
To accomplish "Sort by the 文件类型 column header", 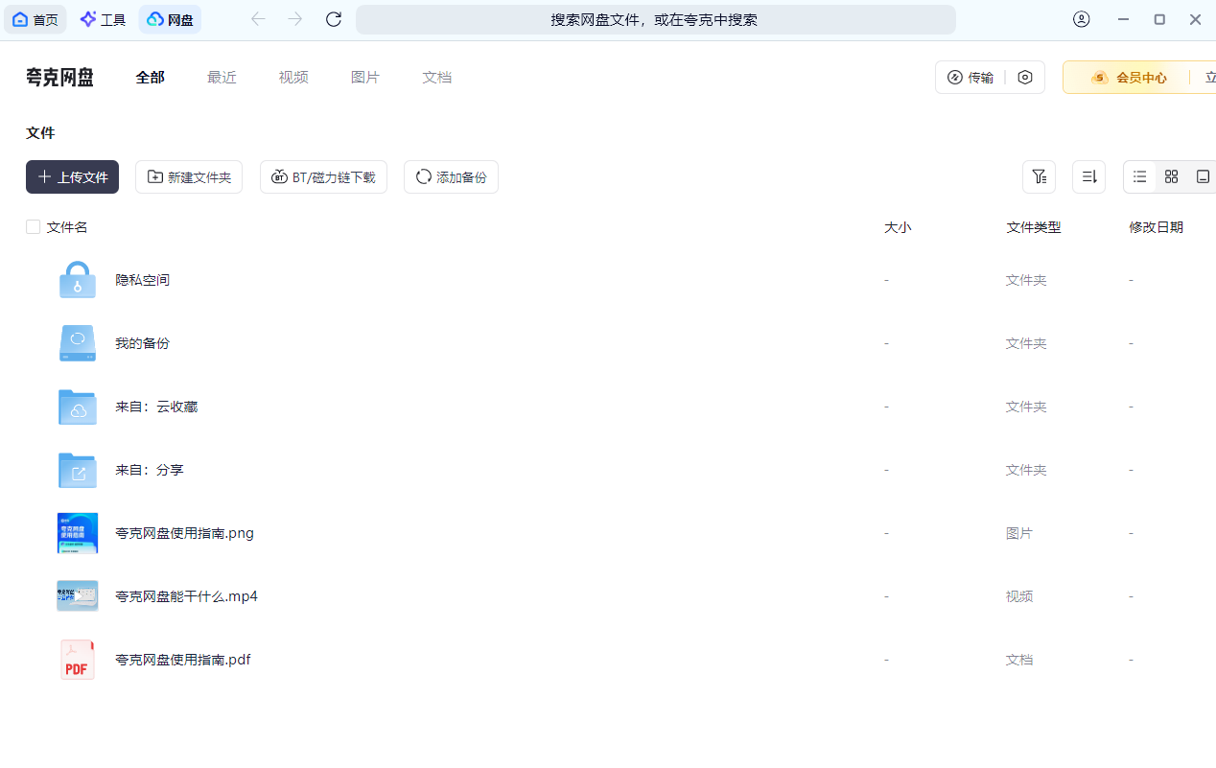I will point(1034,227).
